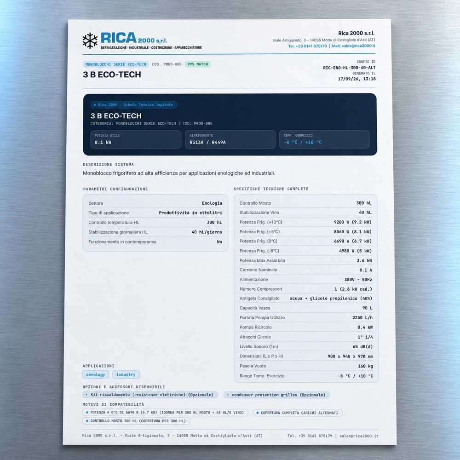Click acqua + glicole propilenico (40%) value
Screen dimensions: 460x460
click(x=331, y=299)
